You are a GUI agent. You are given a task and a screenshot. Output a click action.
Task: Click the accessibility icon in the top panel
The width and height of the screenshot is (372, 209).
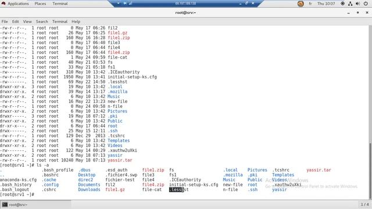(342, 3)
